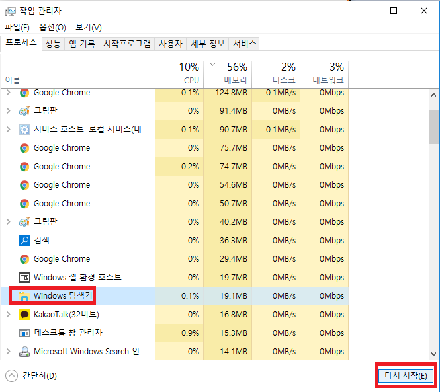Click the process list scrollbar thumb

click(434, 127)
